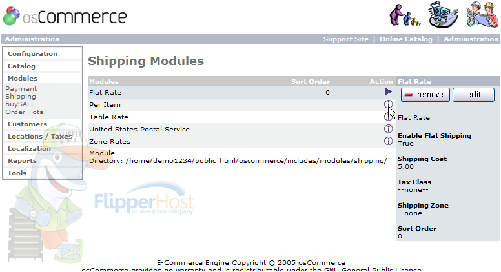
Task: Open the Online Catalog link
Action: tap(405, 39)
